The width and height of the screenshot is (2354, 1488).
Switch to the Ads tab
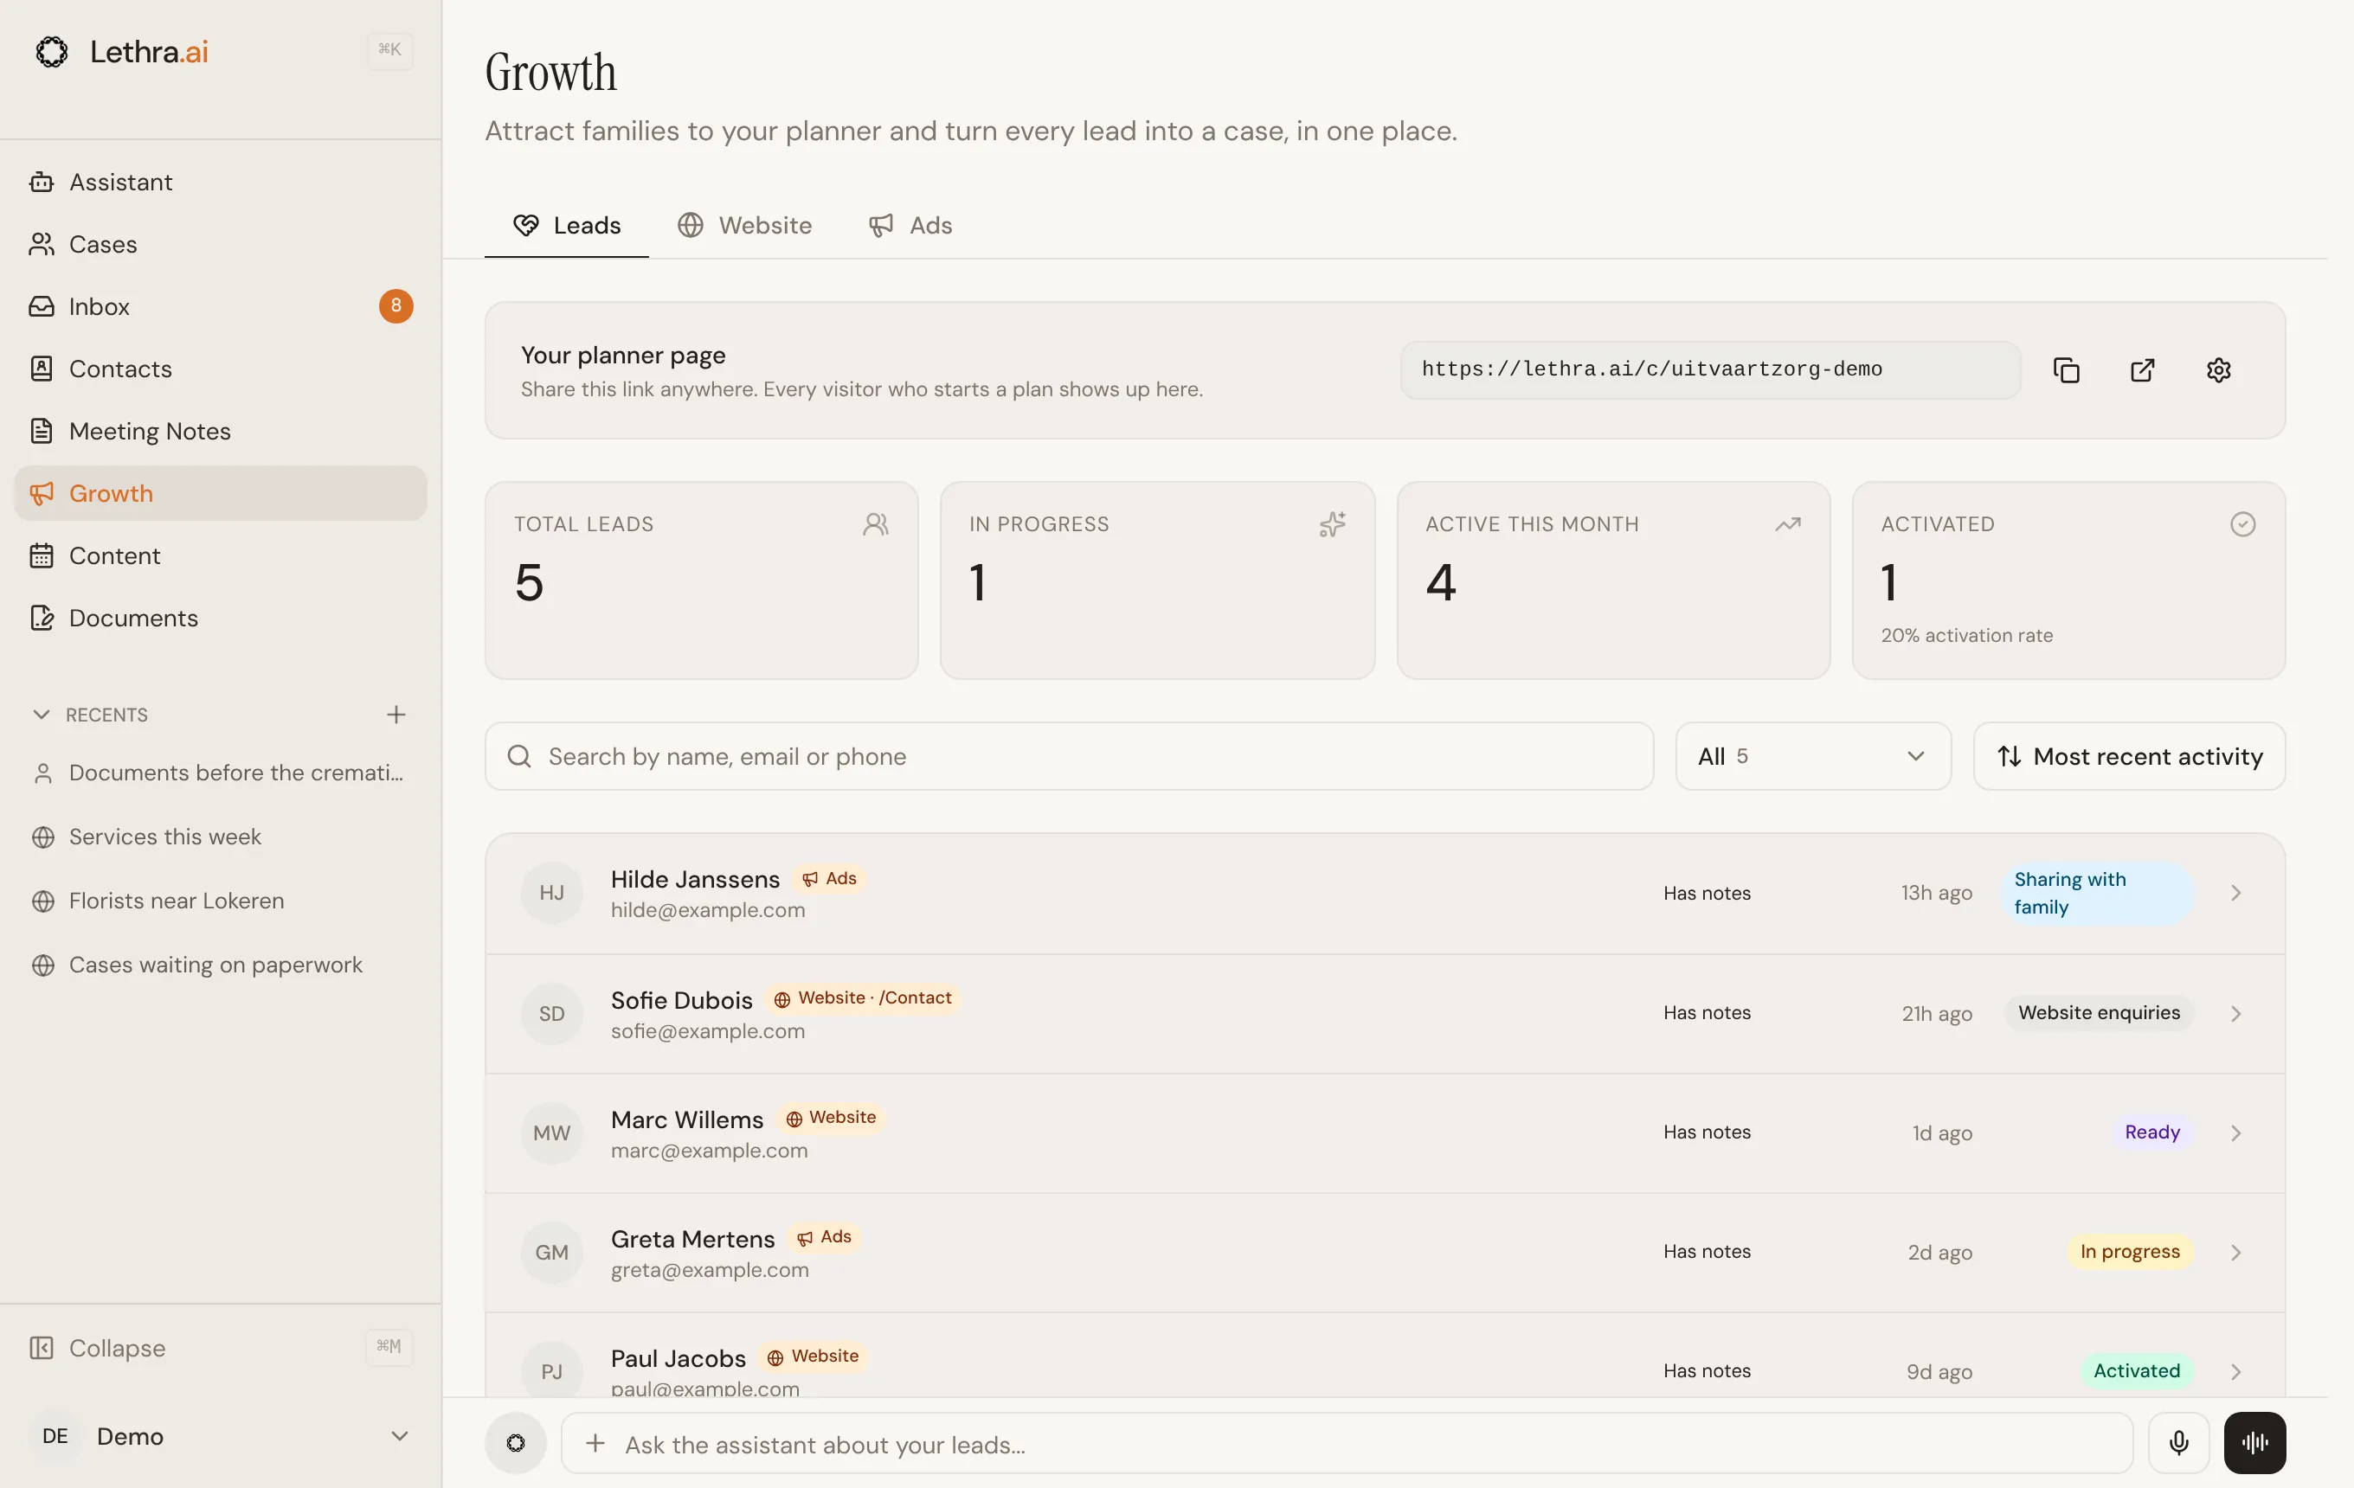(910, 226)
